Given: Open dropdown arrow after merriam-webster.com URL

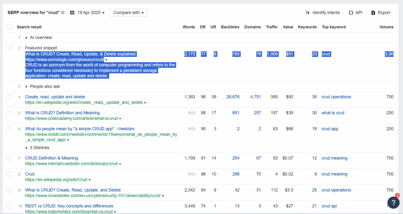Looking at the screenshot, I should pos(120,164).
